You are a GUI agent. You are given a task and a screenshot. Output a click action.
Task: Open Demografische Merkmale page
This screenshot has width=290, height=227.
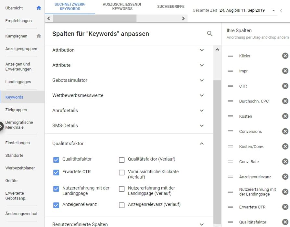tap(19, 125)
